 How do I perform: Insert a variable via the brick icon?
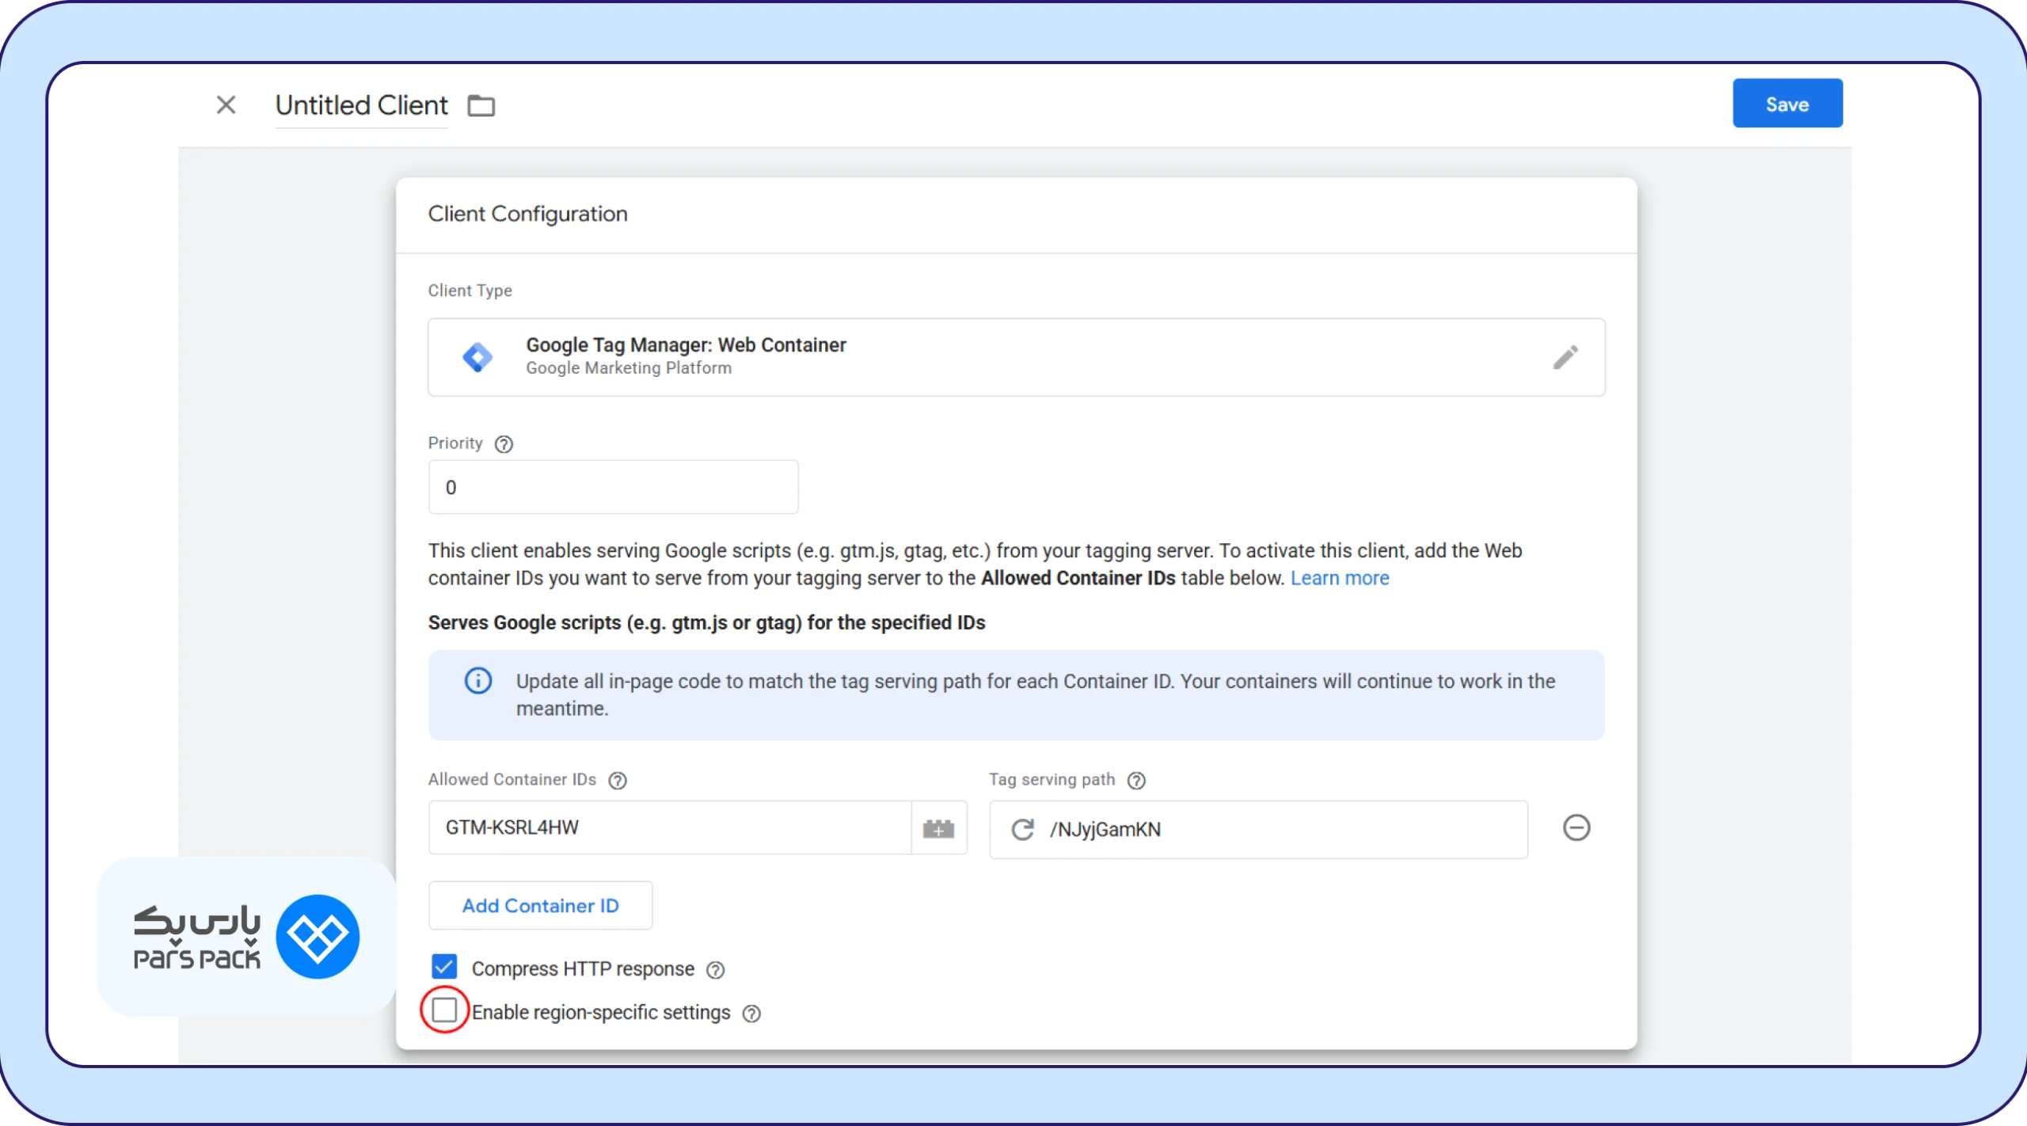point(939,828)
